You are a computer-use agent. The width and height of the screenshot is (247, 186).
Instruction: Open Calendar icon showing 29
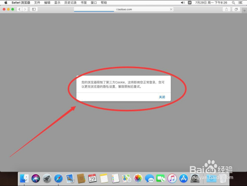click(92, 179)
